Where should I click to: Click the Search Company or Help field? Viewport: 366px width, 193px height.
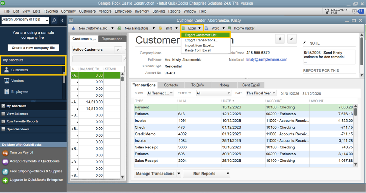(23, 21)
